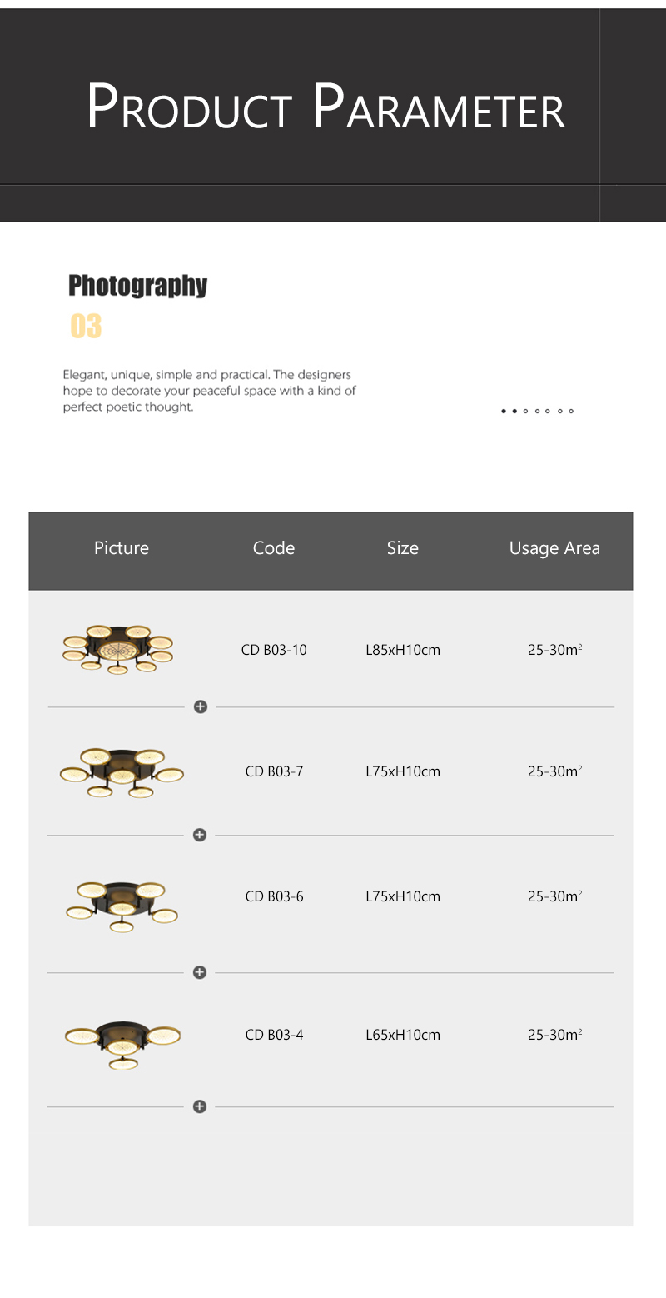666x1298 pixels.
Task: Click the plus icon below the CD B03-7 row
Action: pyautogui.click(x=200, y=835)
